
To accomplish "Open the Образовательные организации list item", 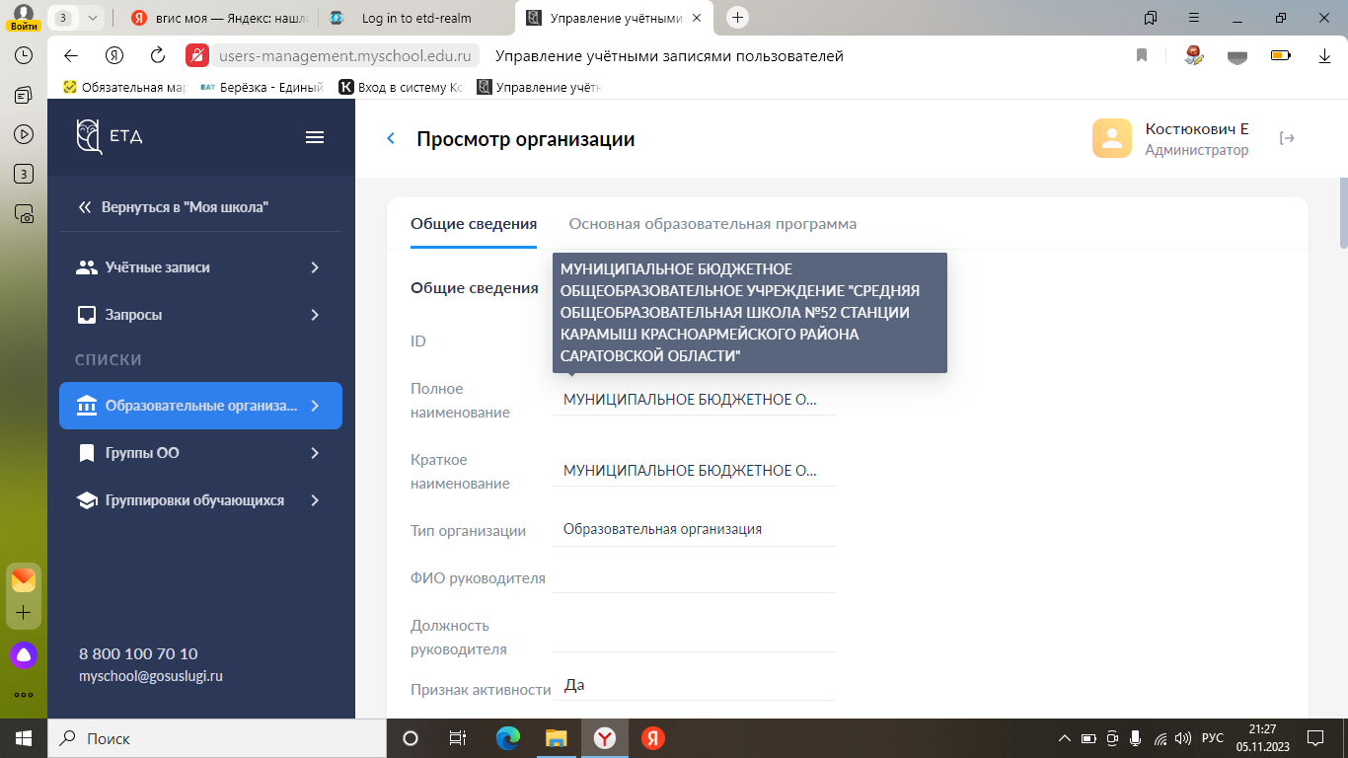I will (x=200, y=406).
